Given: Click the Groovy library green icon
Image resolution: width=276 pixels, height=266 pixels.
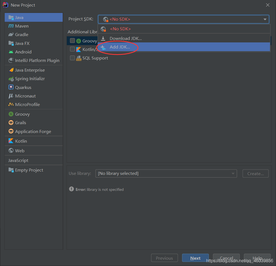Looking at the screenshot, I should [79, 41].
